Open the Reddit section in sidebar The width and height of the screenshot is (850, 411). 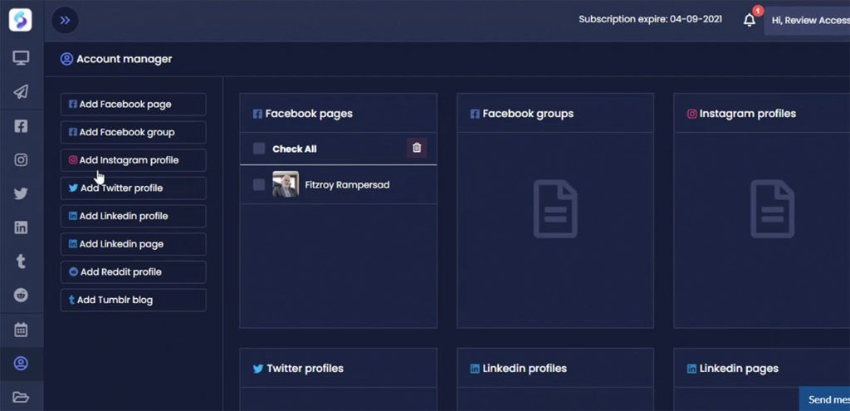[21, 295]
